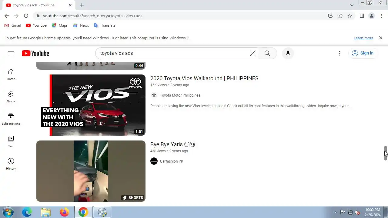The width and height of the screenshot is (388, 218).
Task: Click Toyota Motor Philippines channel name
Action: pos(180,95)
